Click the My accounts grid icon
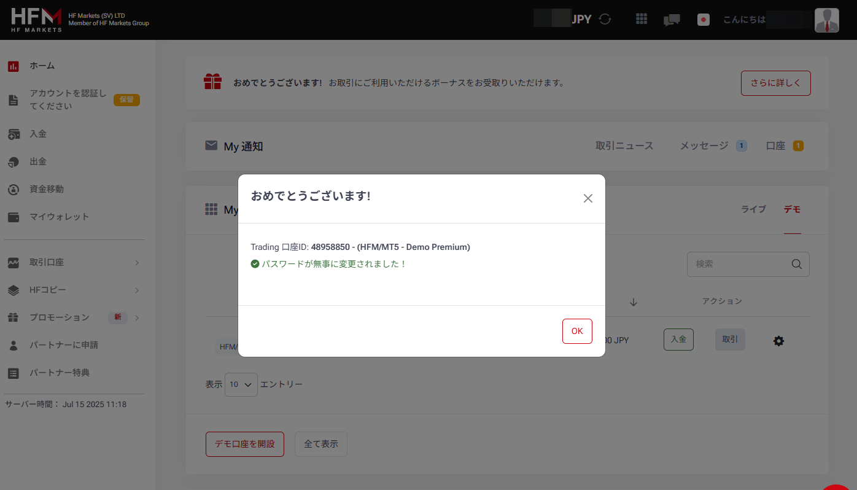857x490 pixels. (211, 209)
